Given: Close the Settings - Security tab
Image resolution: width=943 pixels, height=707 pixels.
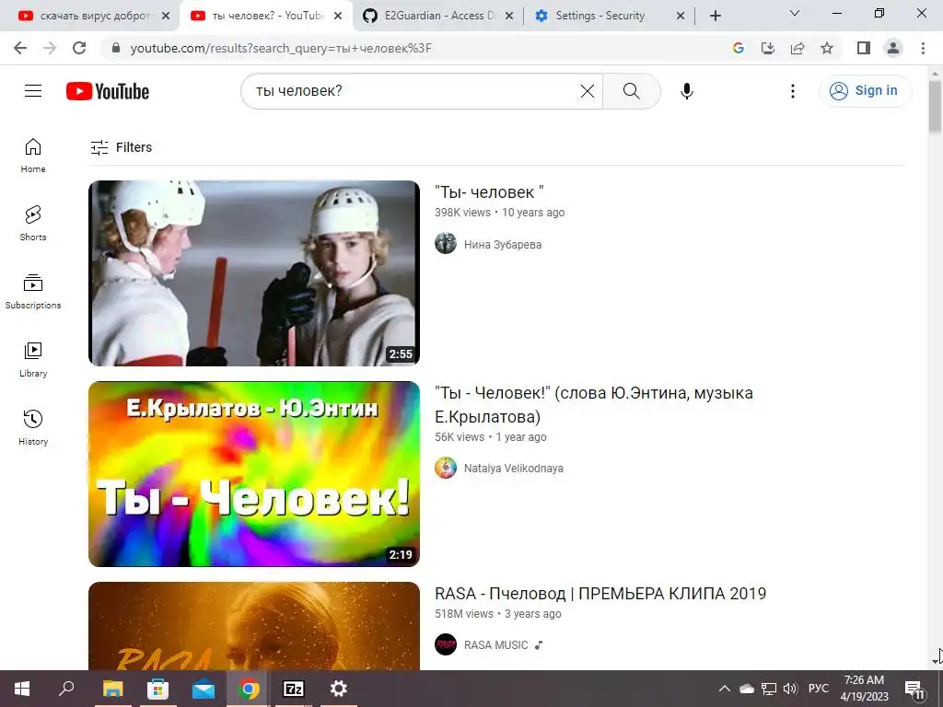Looking at the screenshot, I should click(x=681, y=17).
